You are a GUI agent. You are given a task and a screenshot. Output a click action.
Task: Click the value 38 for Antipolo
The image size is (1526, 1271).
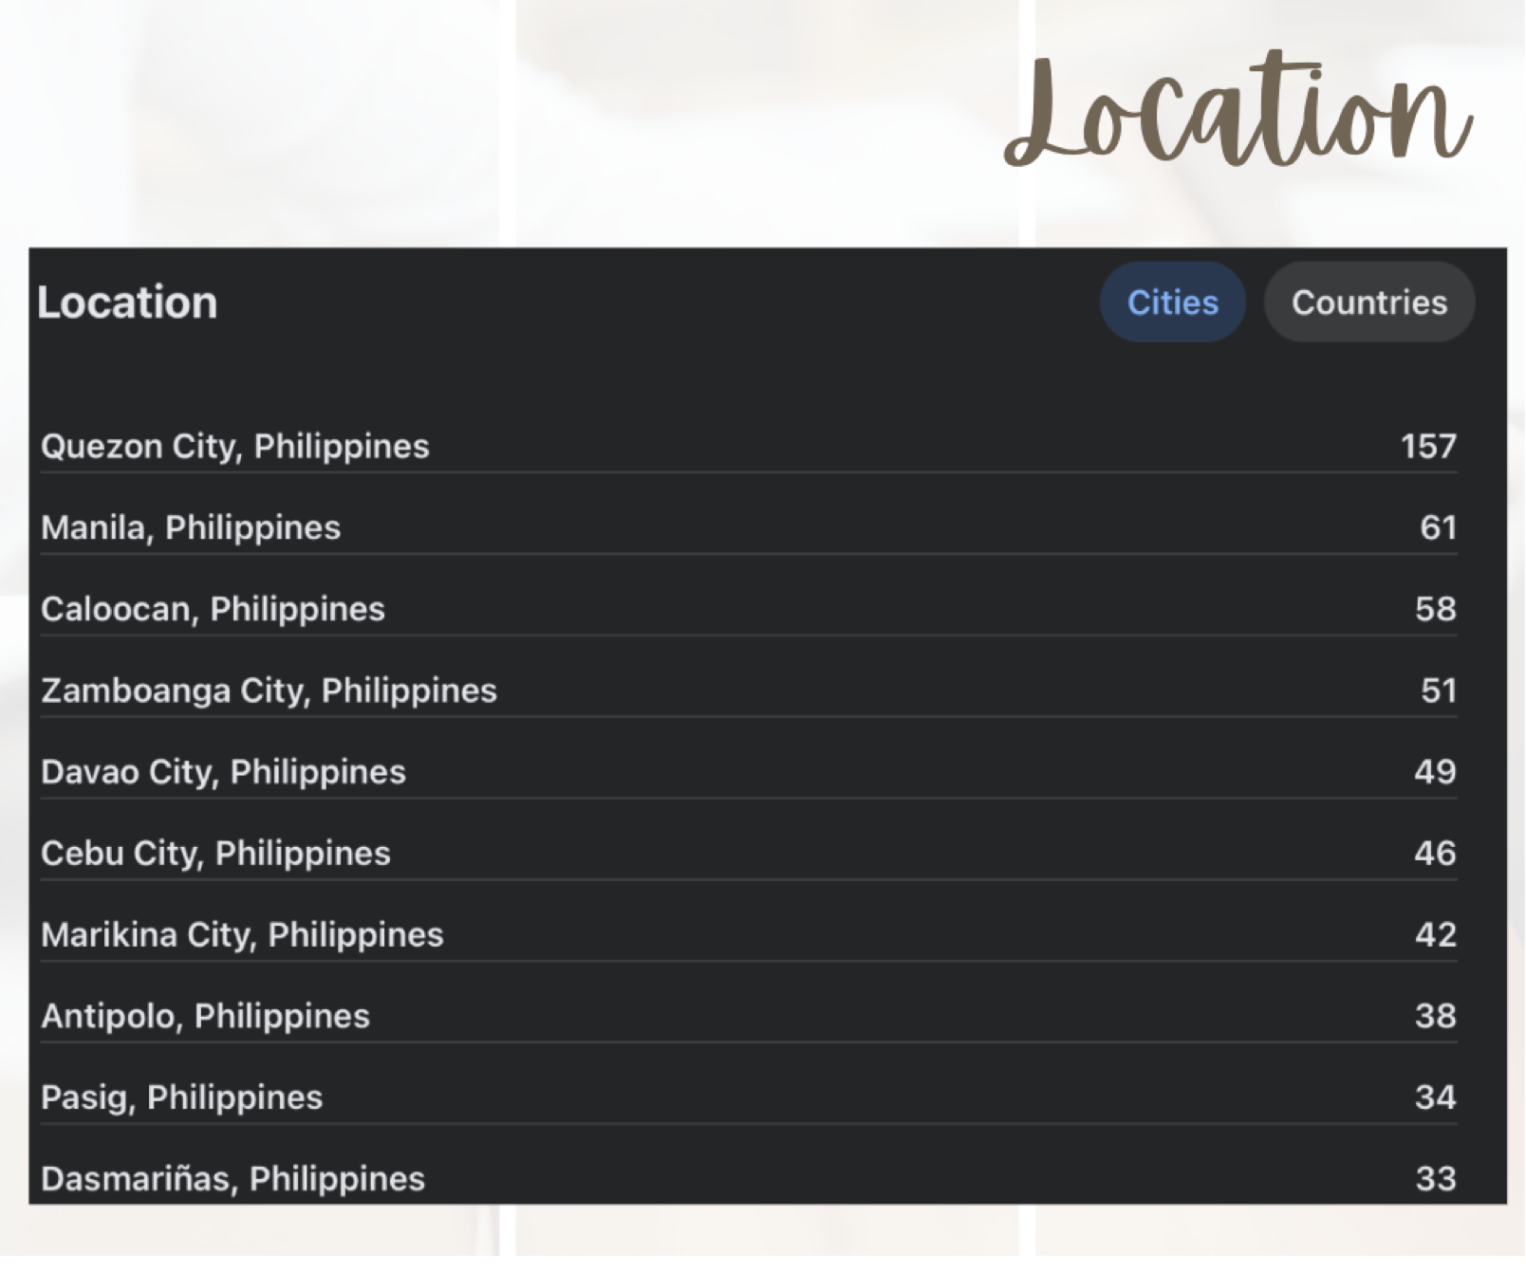1436,1017
